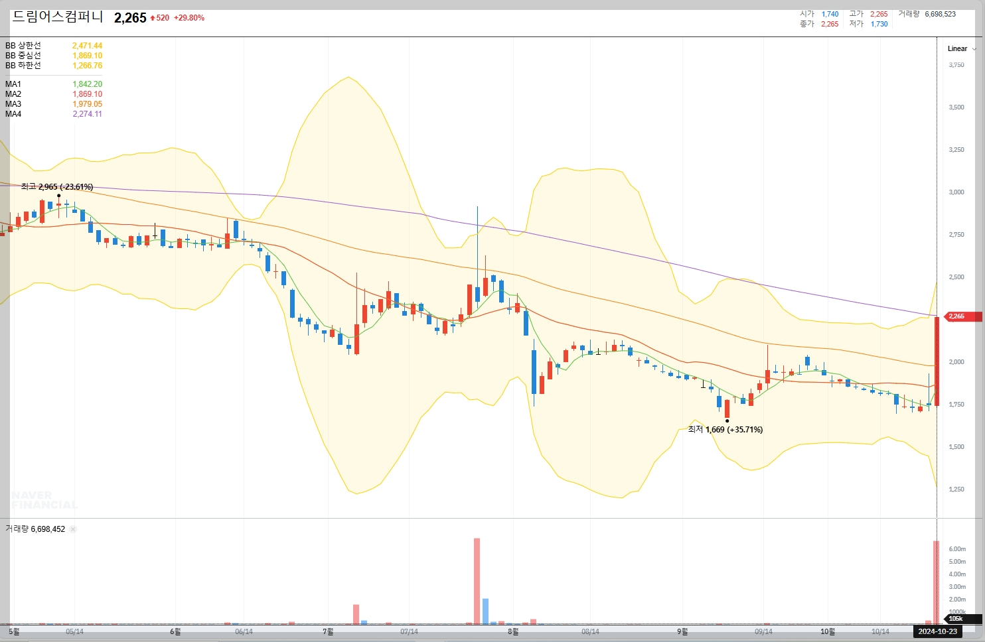Click the 시가 1,740 open price
Viewport: 985px width, 642px height.
pos(819,14)
